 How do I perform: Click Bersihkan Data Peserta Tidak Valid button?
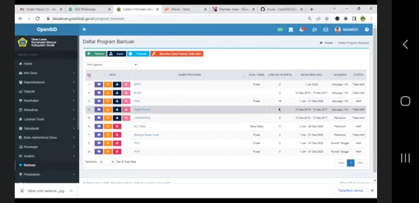177,54
